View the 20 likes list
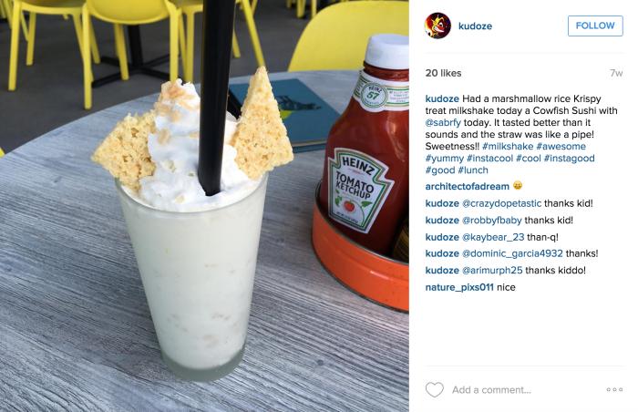Image resolution: width=638 pixels, height=412 pixels. click(x=443, y=73)
